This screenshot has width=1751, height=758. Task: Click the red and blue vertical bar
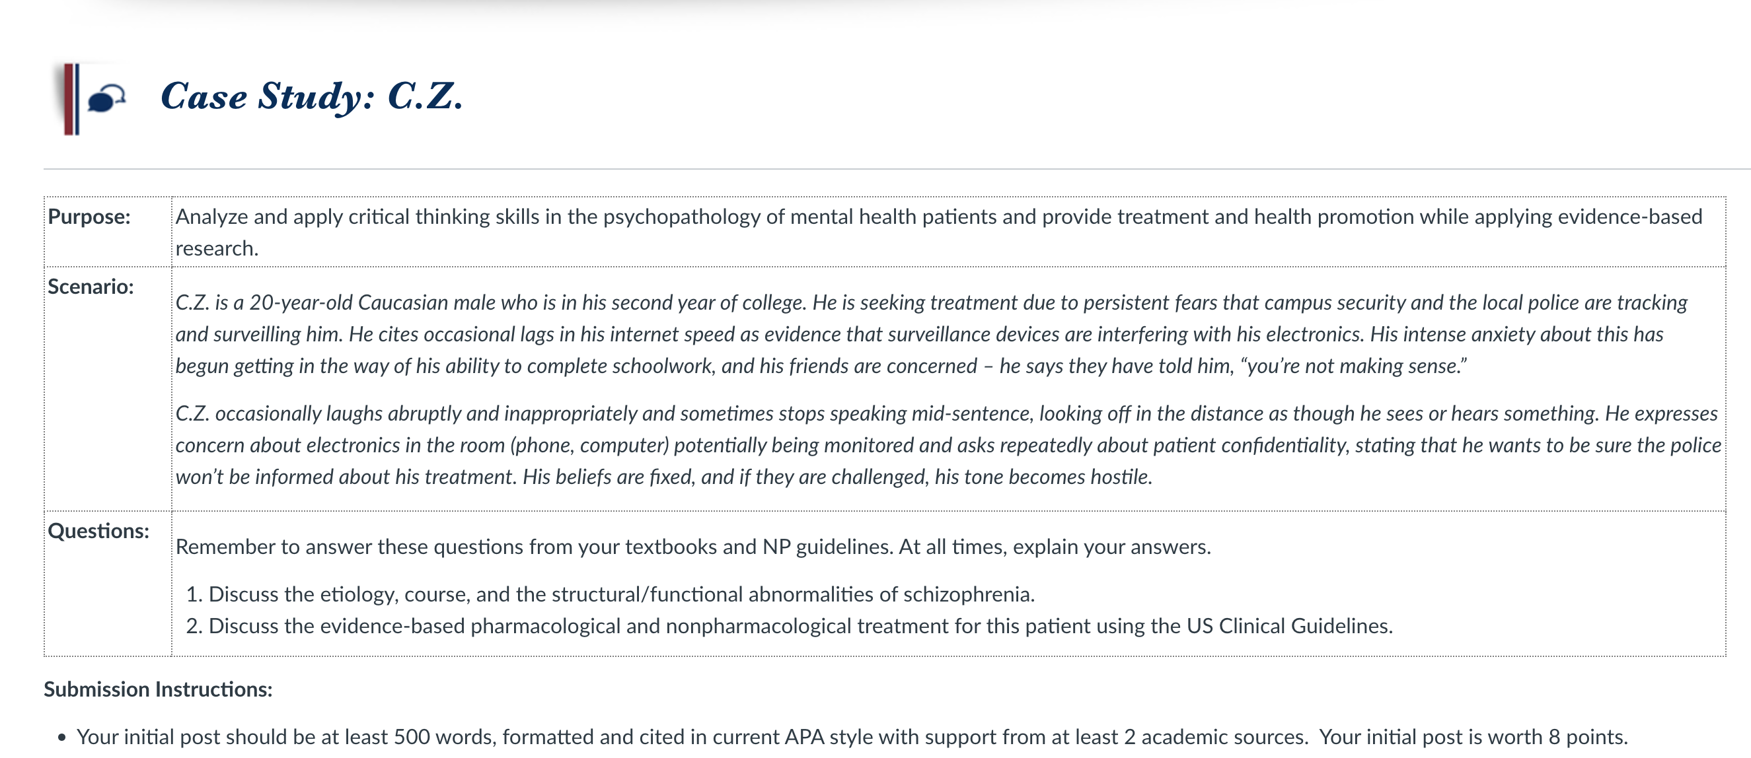point(71,99)
